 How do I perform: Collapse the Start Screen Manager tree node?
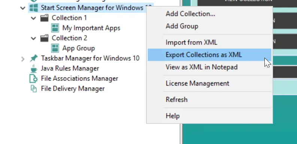pos(23,8)
